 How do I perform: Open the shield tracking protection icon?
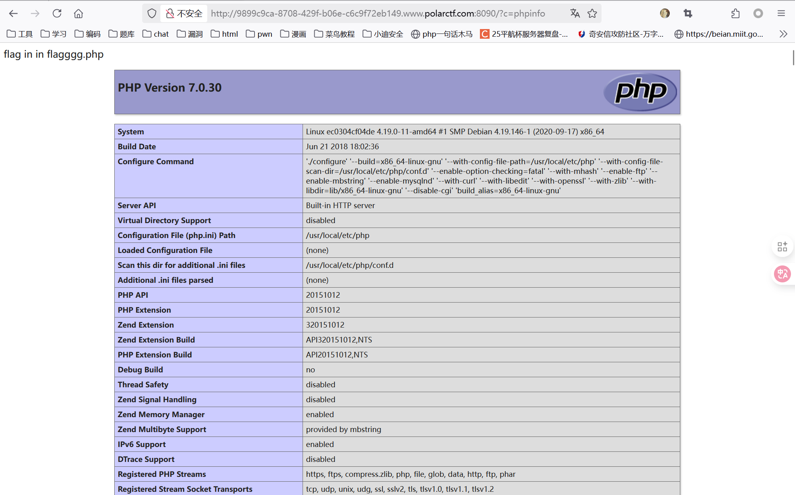coord(152,13)
